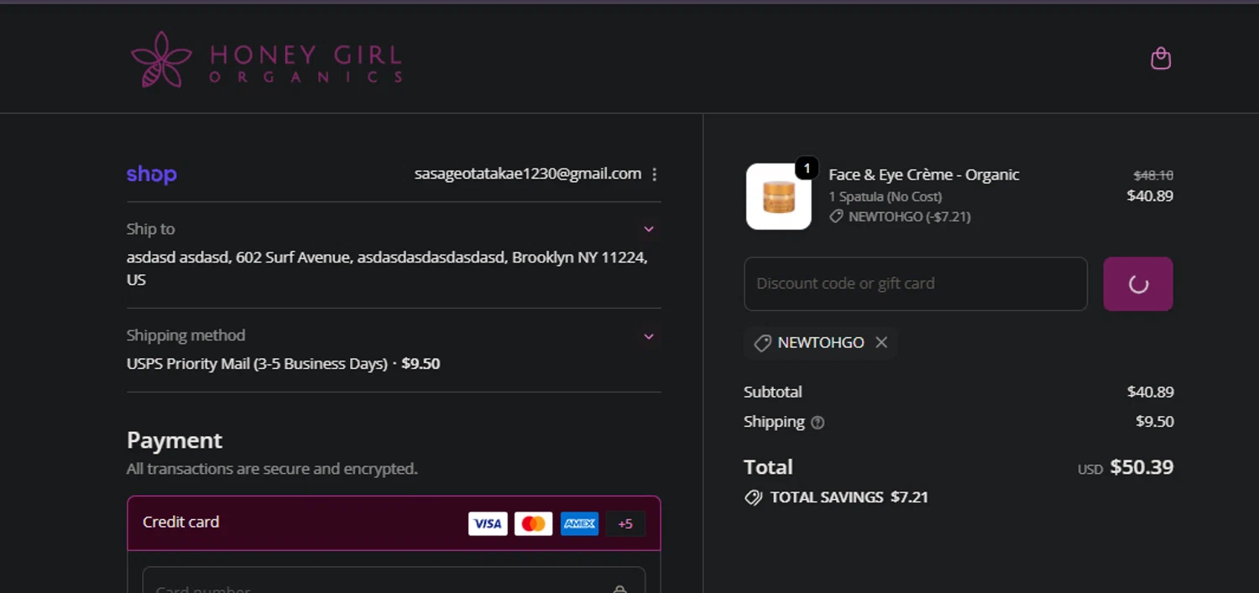Click the Shipping cost $9.50 in summary
Image resolution: width=1259 pixels, height=593 pixels.
click(x=1155, y=422)
